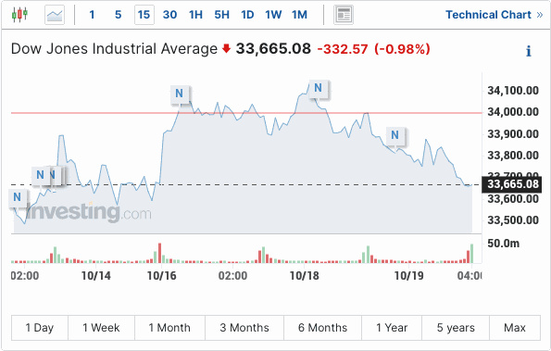Show the 5 years range
The height and width of the screenshot is (351, 551).
[x=456, y=328]
